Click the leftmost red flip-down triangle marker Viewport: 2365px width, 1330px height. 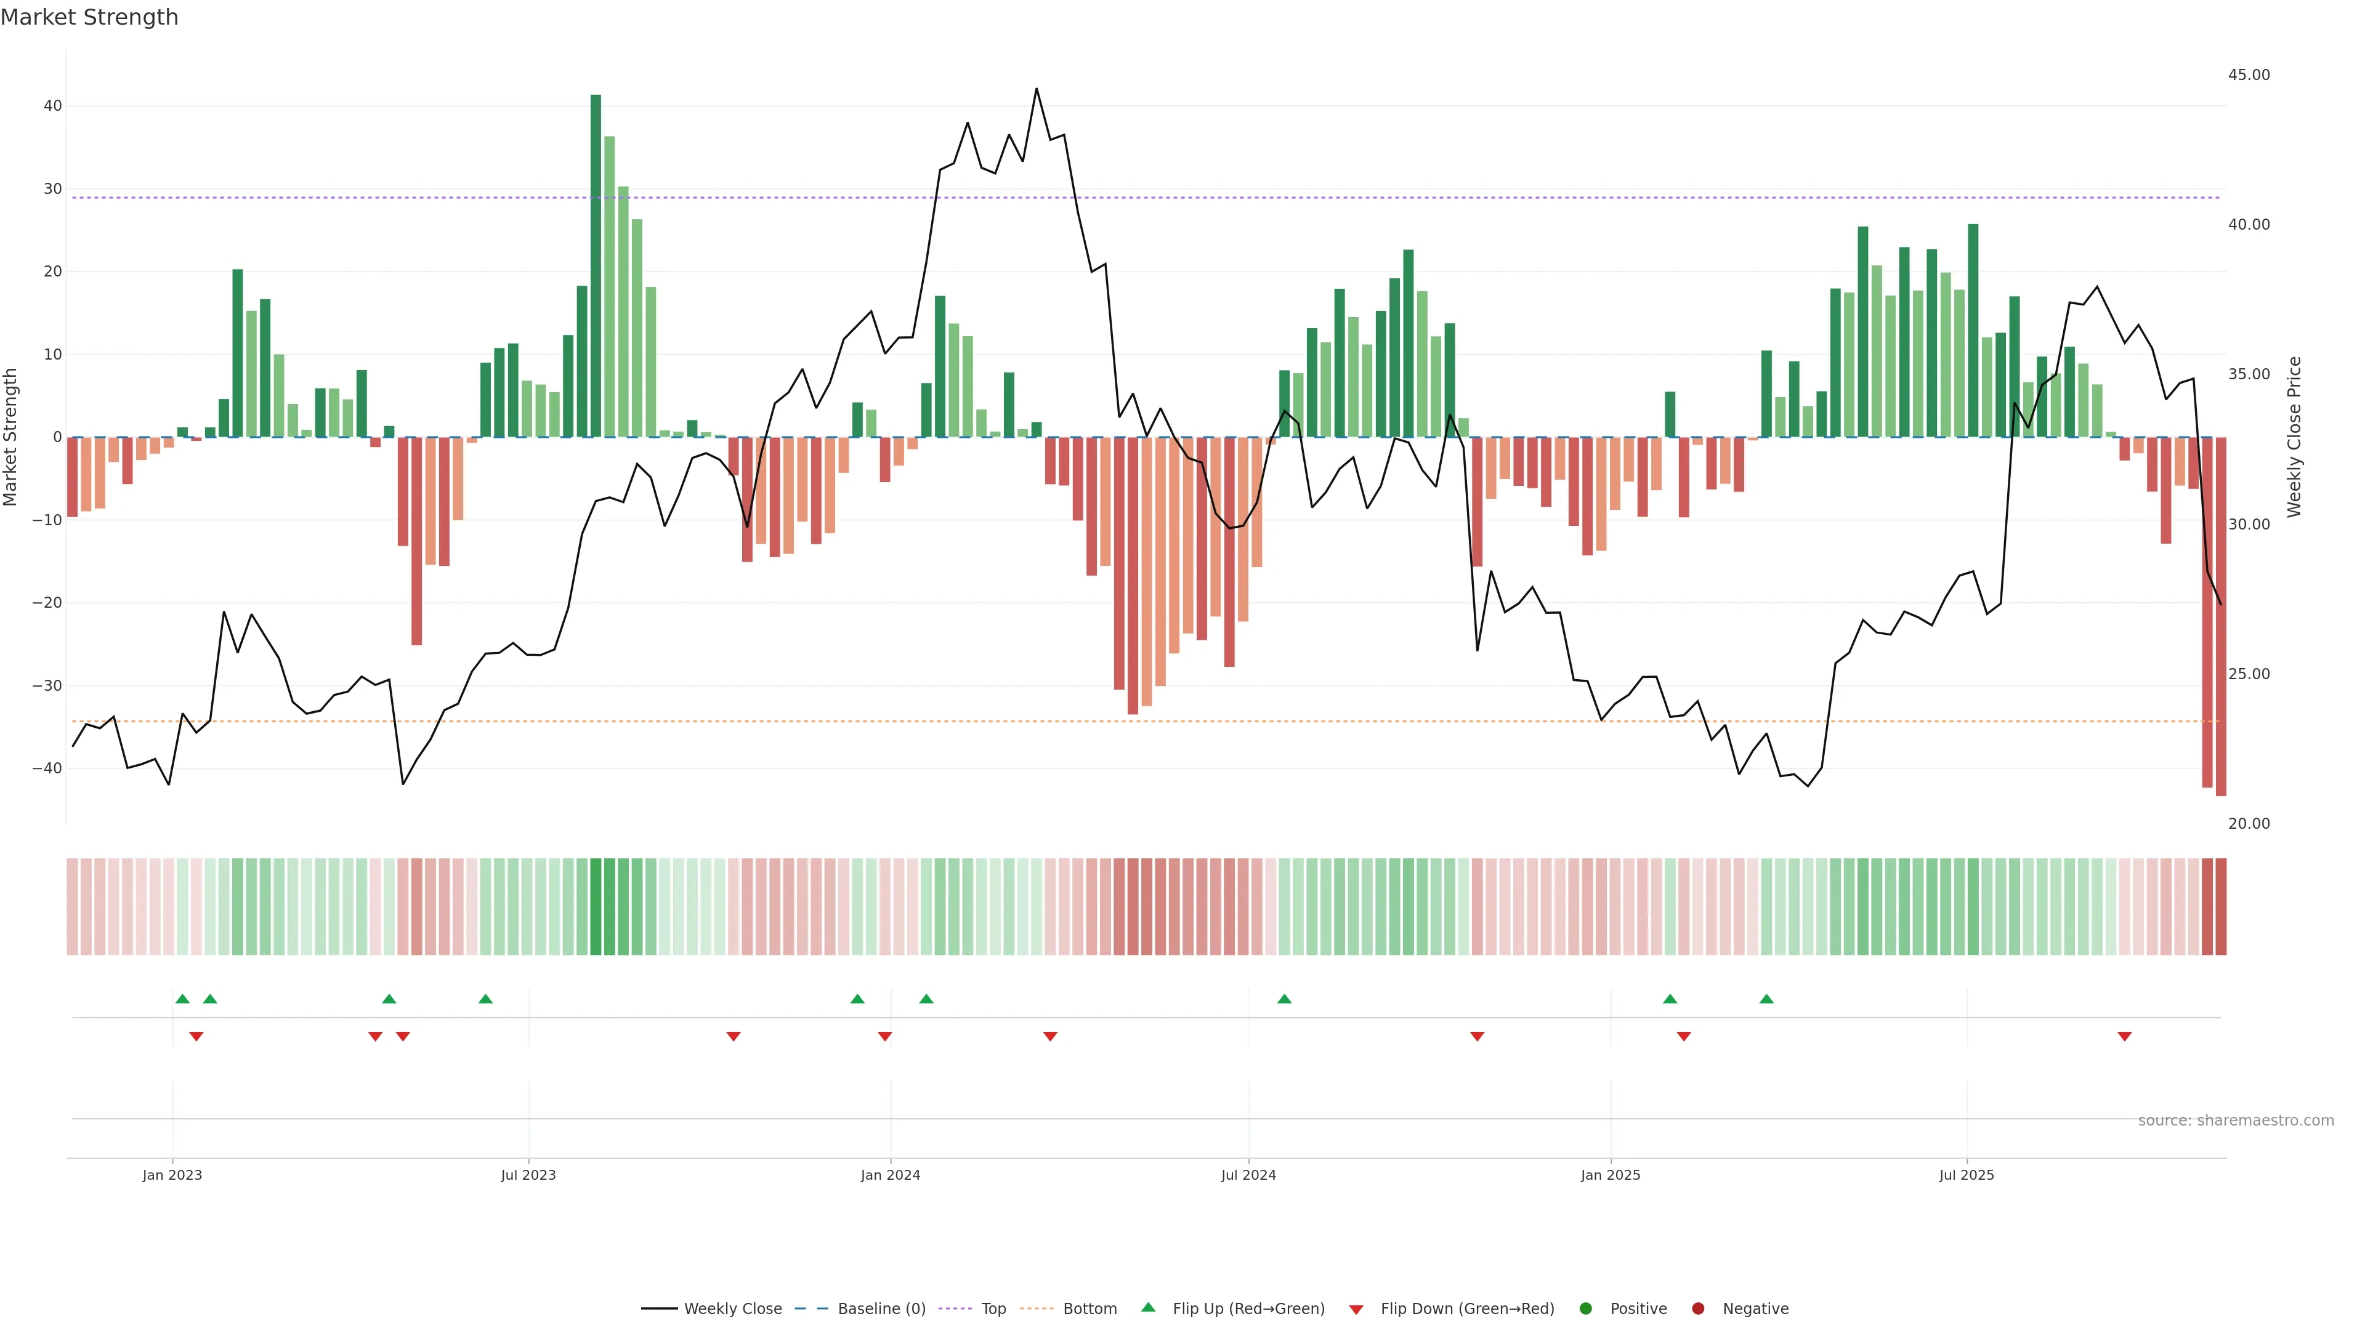click(196, 1036)
